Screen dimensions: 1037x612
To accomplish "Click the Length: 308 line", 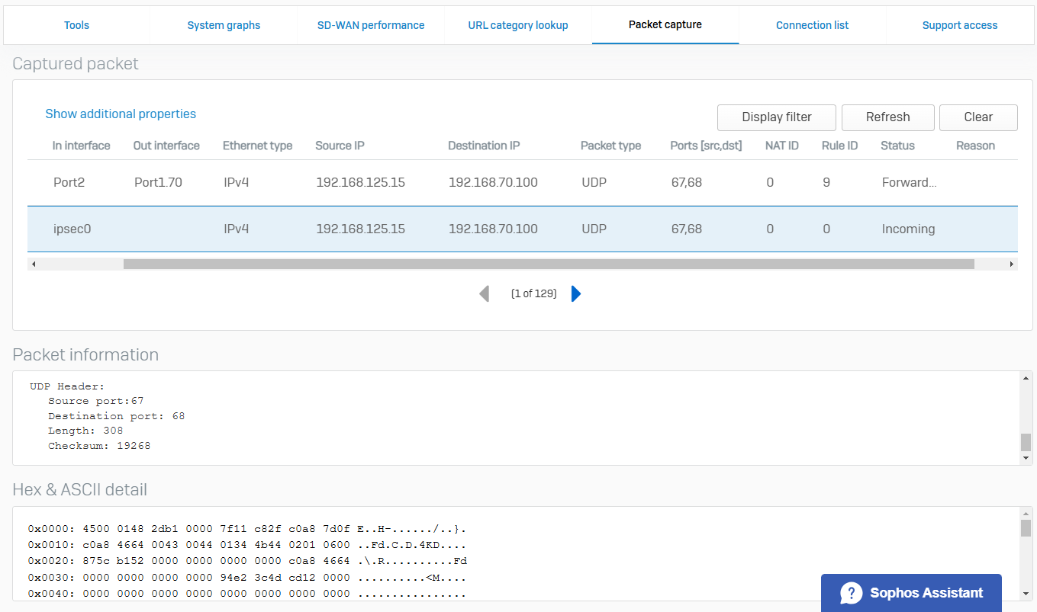I will click(x=85, y=431).
